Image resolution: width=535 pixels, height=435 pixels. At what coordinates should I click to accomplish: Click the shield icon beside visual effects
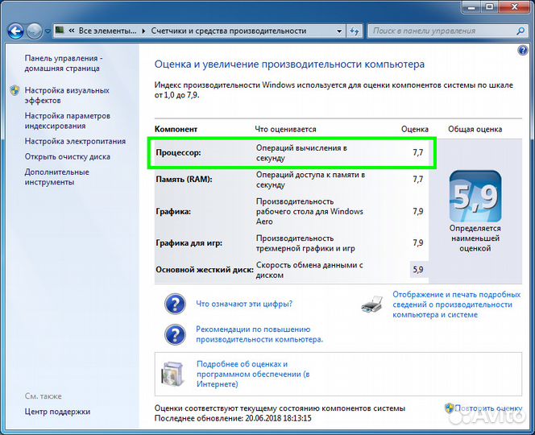[x=15, y=90]
